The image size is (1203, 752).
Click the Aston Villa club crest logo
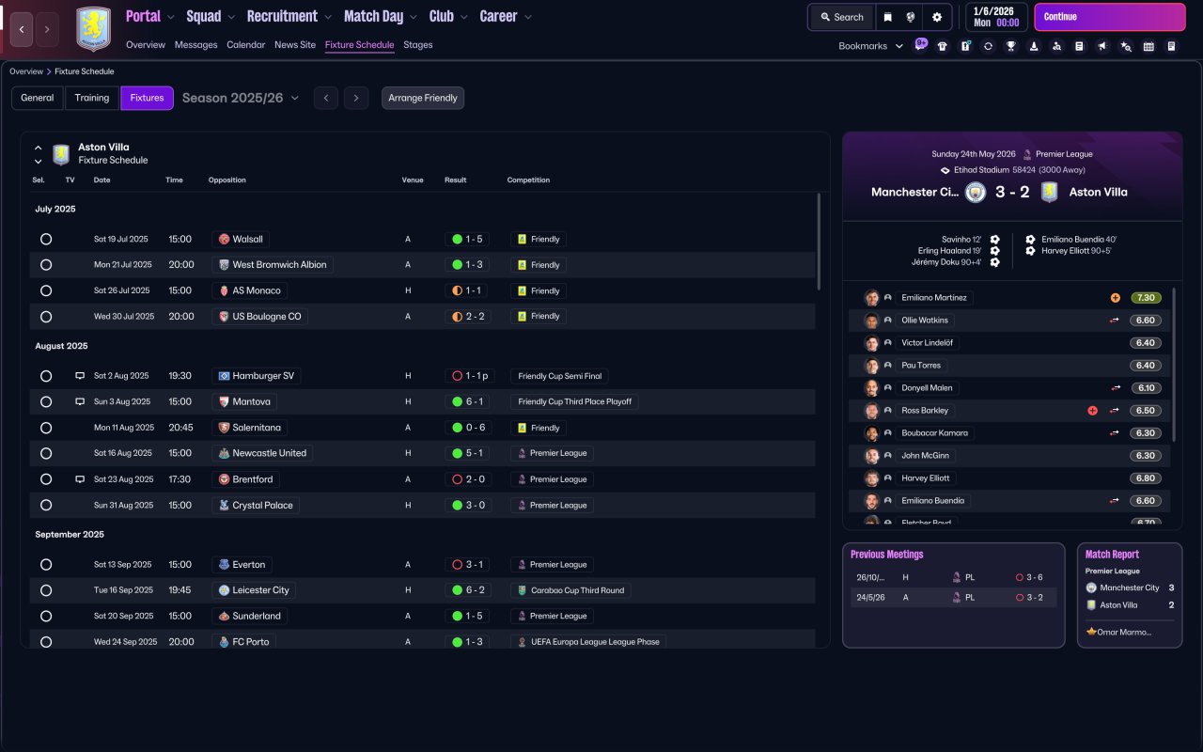click(x=93, y=29)
